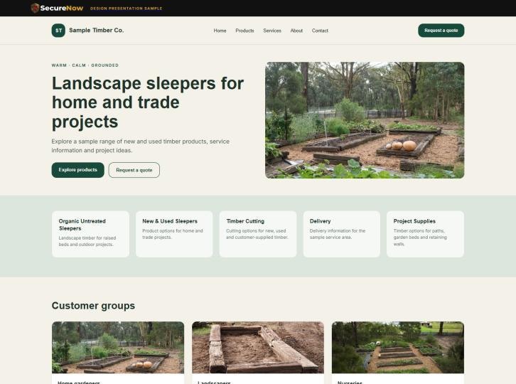
Task: Go to the Services nav link
Action: point(272,31)
